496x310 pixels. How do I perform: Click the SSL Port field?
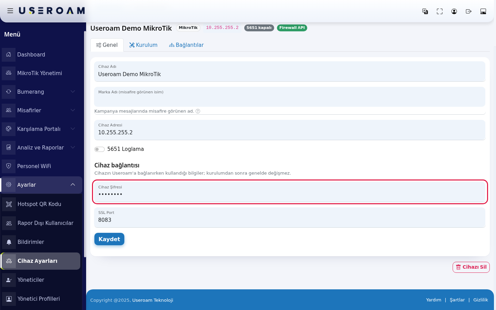coord(290,217)
